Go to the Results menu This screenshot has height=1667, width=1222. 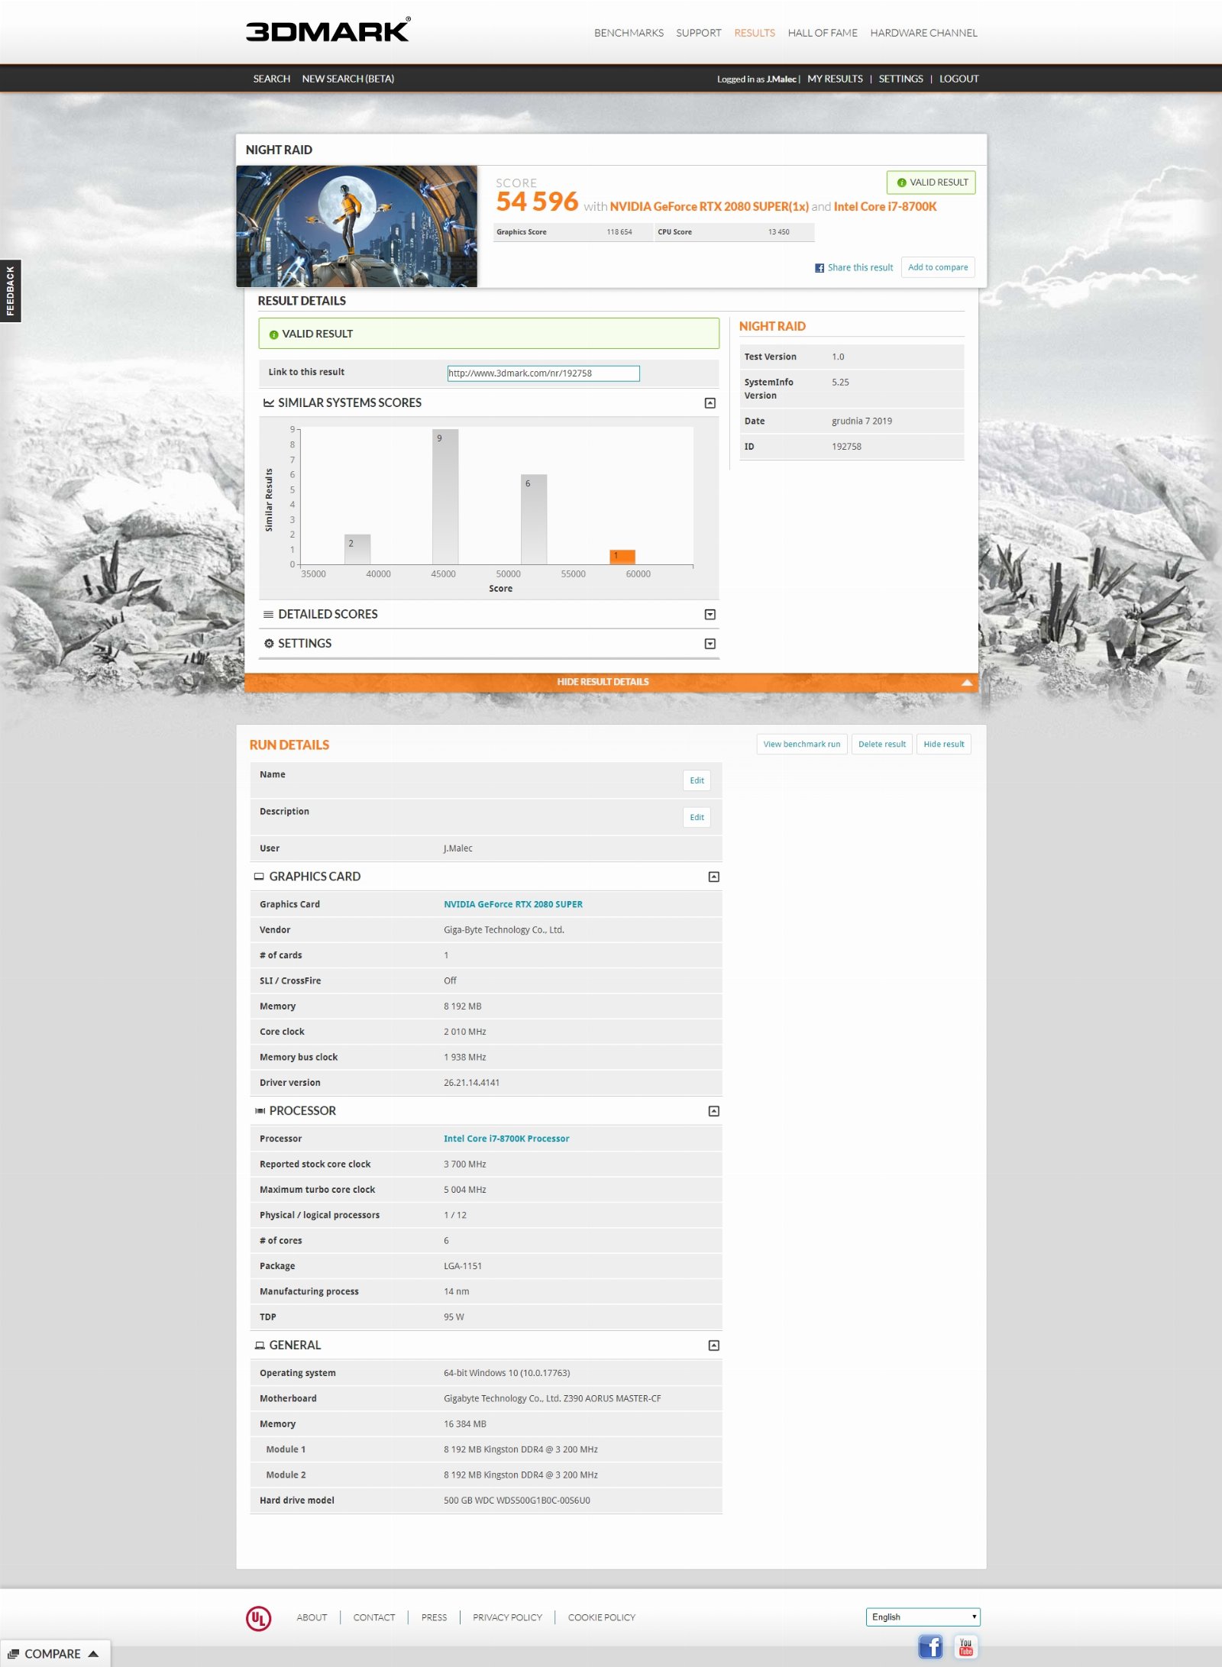point(754,33)
